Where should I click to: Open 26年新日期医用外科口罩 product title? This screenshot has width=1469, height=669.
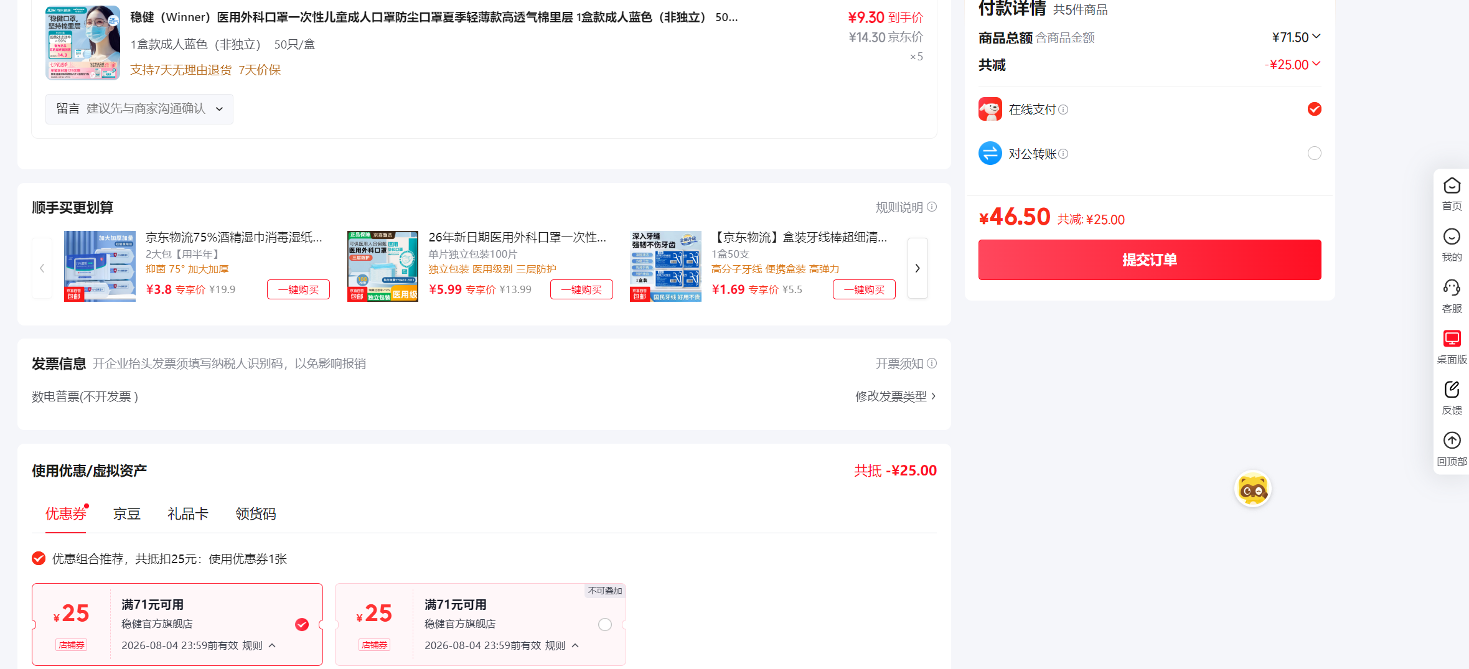(x=517, y=237)
